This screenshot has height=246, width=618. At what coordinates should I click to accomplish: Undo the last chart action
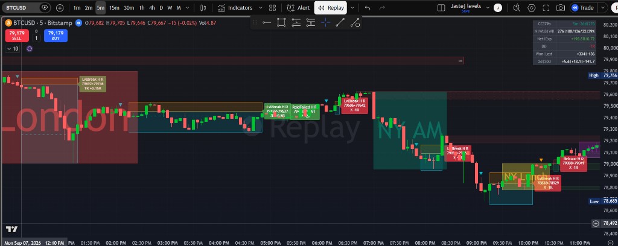click(x=368, y=7)
